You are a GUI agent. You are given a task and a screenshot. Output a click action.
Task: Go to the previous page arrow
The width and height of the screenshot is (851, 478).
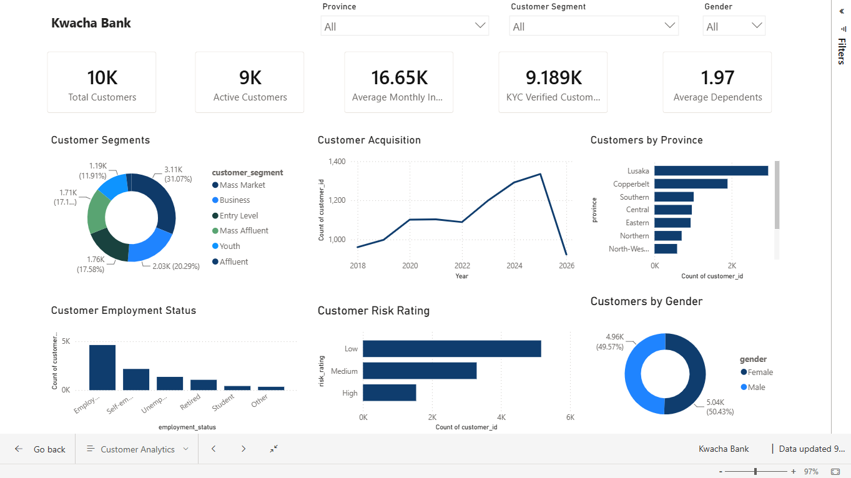[x=214, y=449]
